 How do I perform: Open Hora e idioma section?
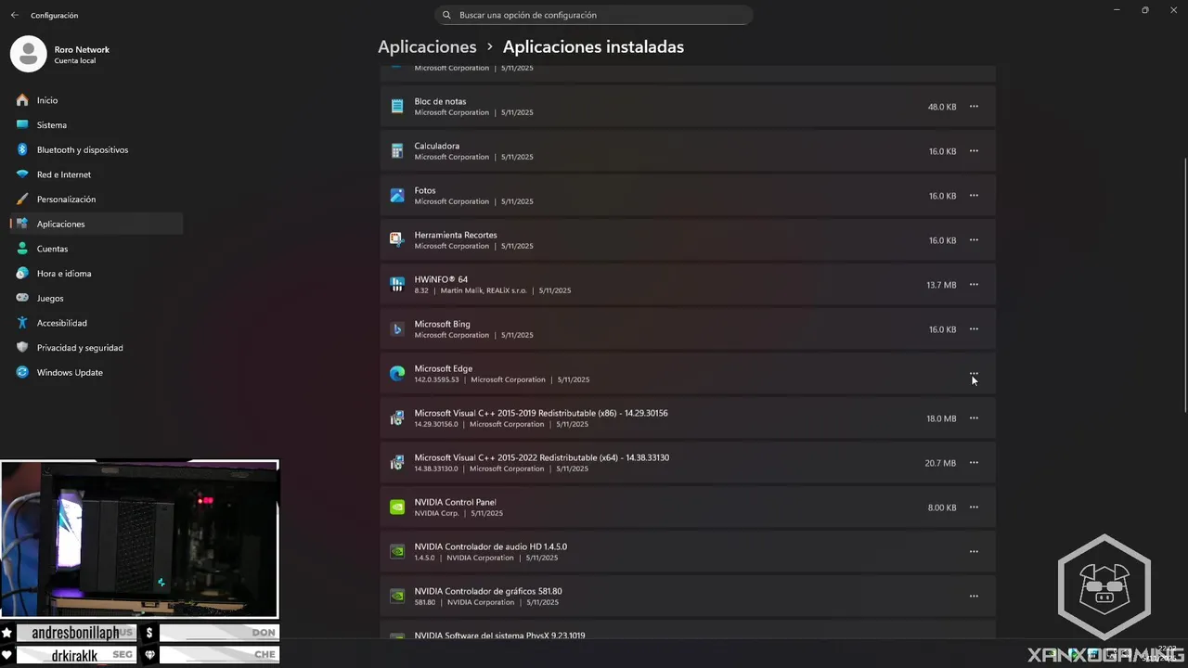pos(97,274)
